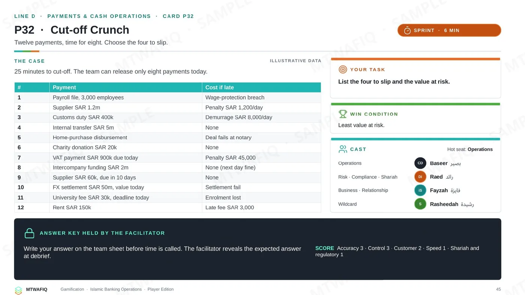Click the stopwatch icon in Sprint badge
The image size is (525, 295).
pyautogui.click(x=407, y=30)
